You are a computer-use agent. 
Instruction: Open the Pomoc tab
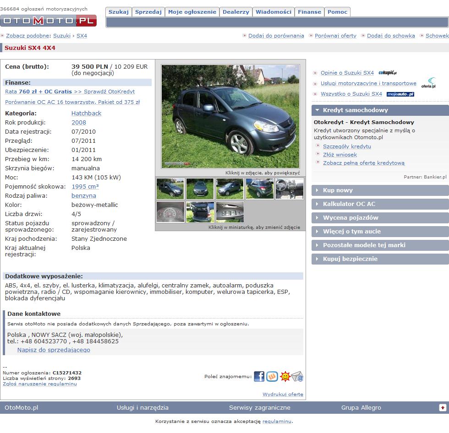pos(337,12)
